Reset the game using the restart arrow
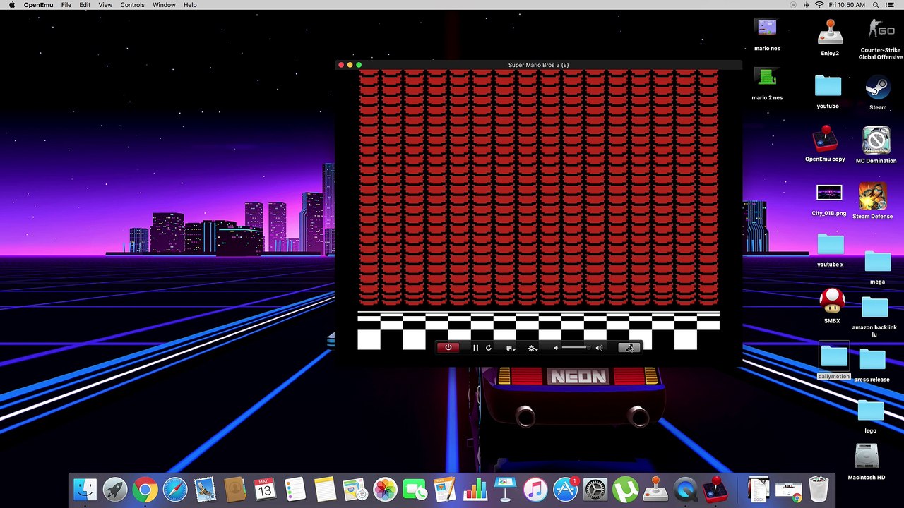Viewport: 904px width, 508px height. click(x=488, y=348)
